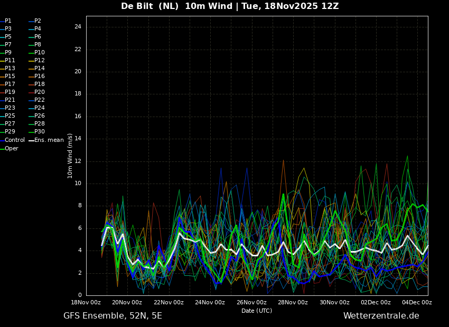Click the Control legend entry
This screenshot has height=327, width=449.
coord(12,140)
